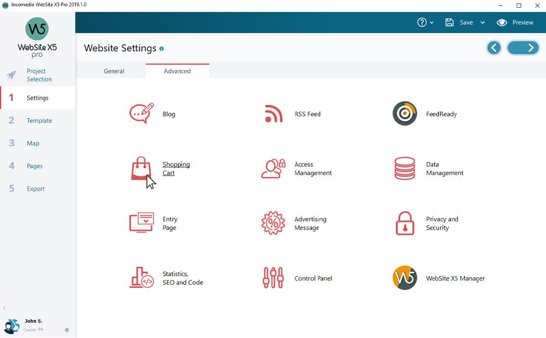Go to the Pages step
This screenshot has width=546, height=338.
click(x=38, y=166)
